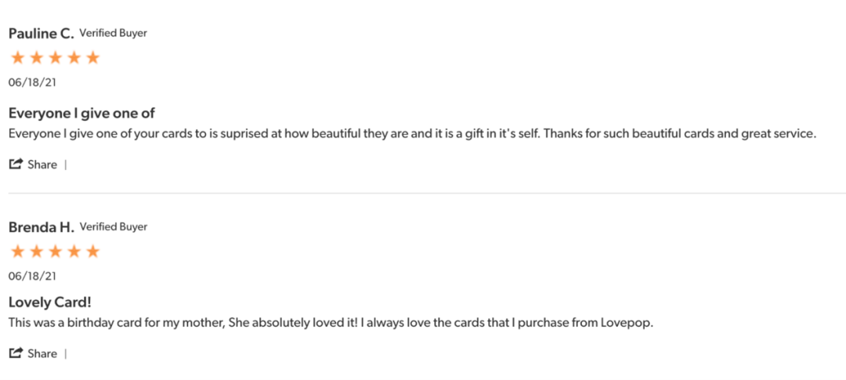The height and width of the screenshot is (380, 846).
Task: Click fifth star in Pauline C.'s rating
Action: coord(92,58)
